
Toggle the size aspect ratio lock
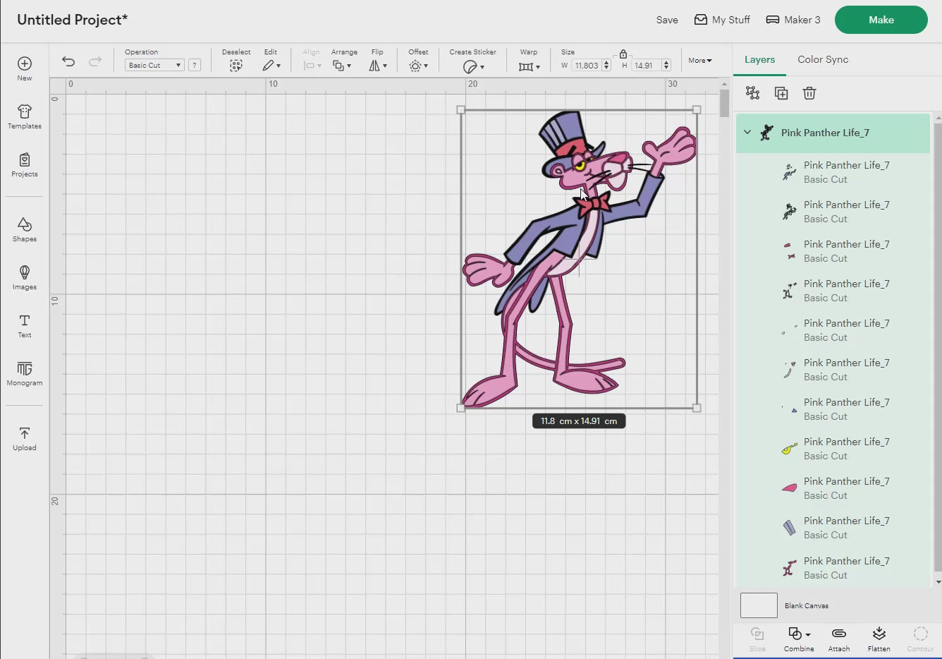pyautogui.click(x=623, y=54)
